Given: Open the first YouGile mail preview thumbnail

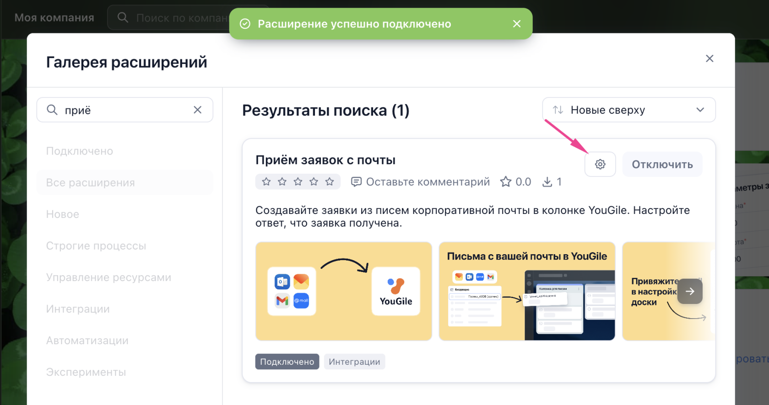Looking at the screenshot, I should [x=343, y=291].
